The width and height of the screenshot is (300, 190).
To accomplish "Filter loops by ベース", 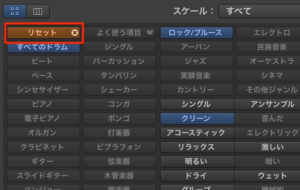I will 44,76.
